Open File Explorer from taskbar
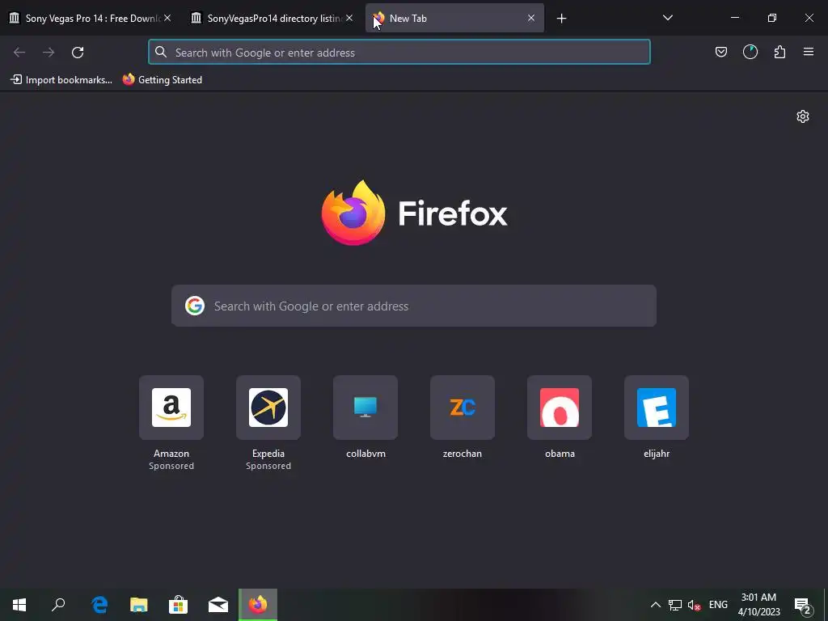Image resolution: width=828 pixels, height=621 pixels. point(139,605)
